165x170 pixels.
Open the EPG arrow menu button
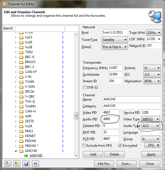[x=153, y=145]
